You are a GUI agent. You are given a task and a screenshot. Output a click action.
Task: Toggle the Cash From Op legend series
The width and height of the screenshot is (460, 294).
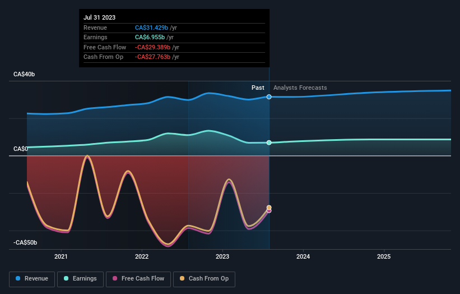[x=204, y=279]
